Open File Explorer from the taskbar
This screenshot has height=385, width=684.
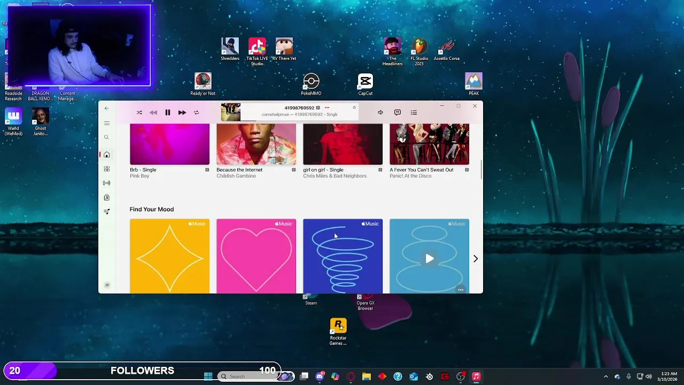point(367,376)
